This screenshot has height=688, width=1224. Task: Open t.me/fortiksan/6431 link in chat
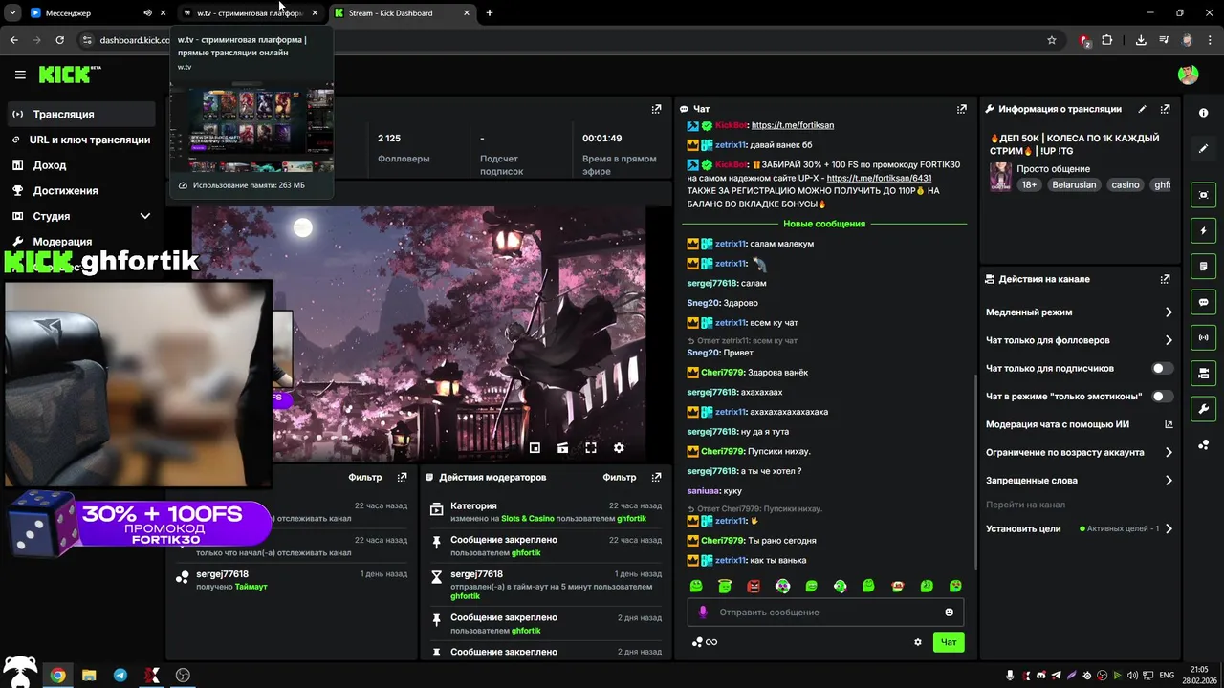coord(879,178)
